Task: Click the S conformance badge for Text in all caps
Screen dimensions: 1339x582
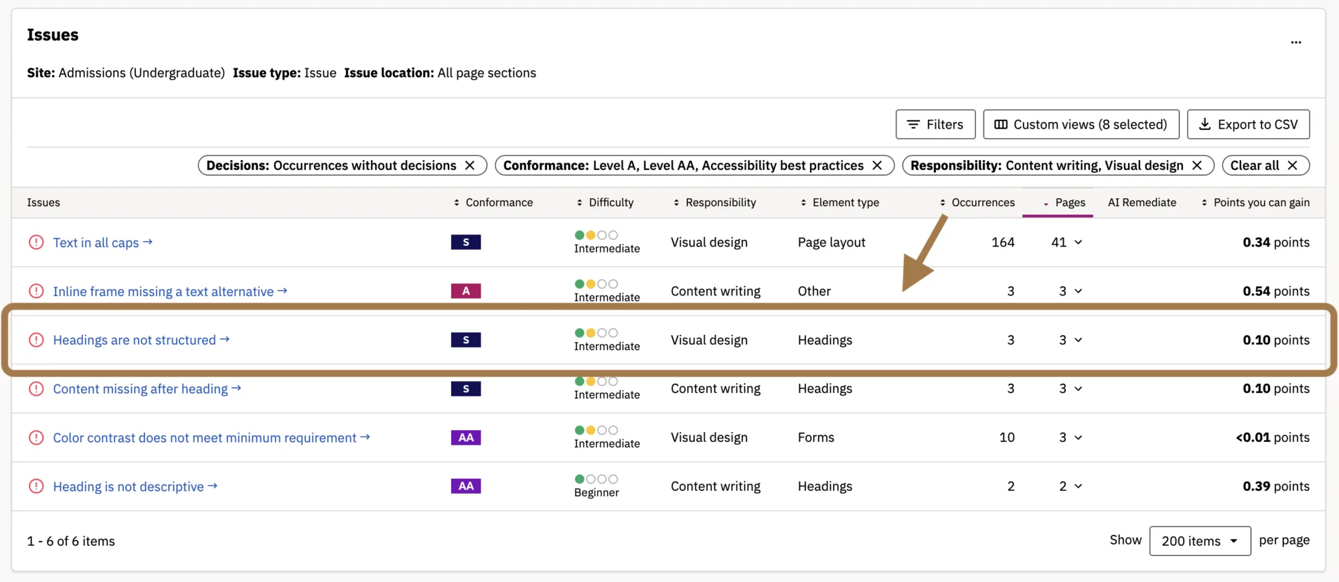Action: click(466, 242)
